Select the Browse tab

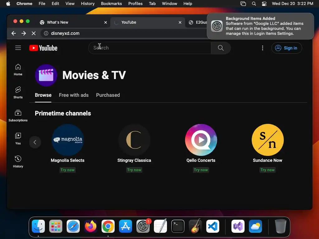pos(43,95)
